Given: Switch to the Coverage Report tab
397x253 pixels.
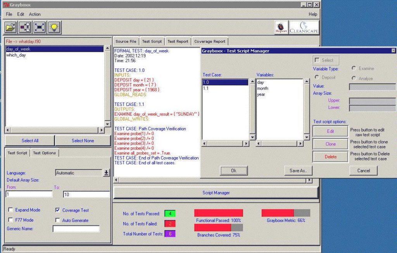Looking at the screenshot, I should [x=210, y=41].
